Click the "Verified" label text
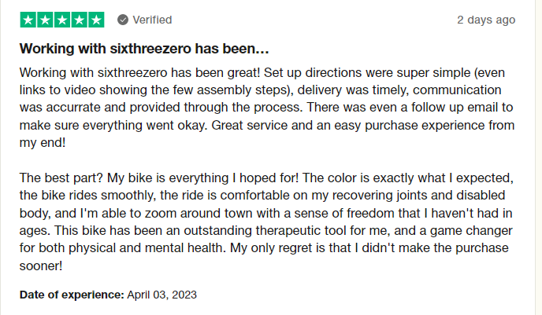The height and width of the screenshot is (315, 542). [152, 20]
